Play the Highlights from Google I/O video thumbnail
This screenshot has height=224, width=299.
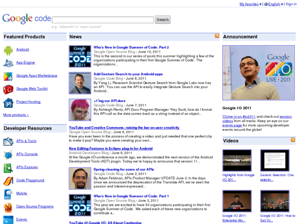(237, 160)
